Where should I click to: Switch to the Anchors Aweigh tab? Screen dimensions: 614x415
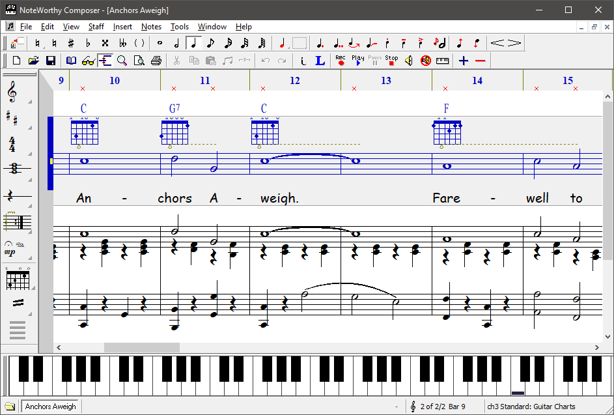pyautogui.click(x=49, y=406)
